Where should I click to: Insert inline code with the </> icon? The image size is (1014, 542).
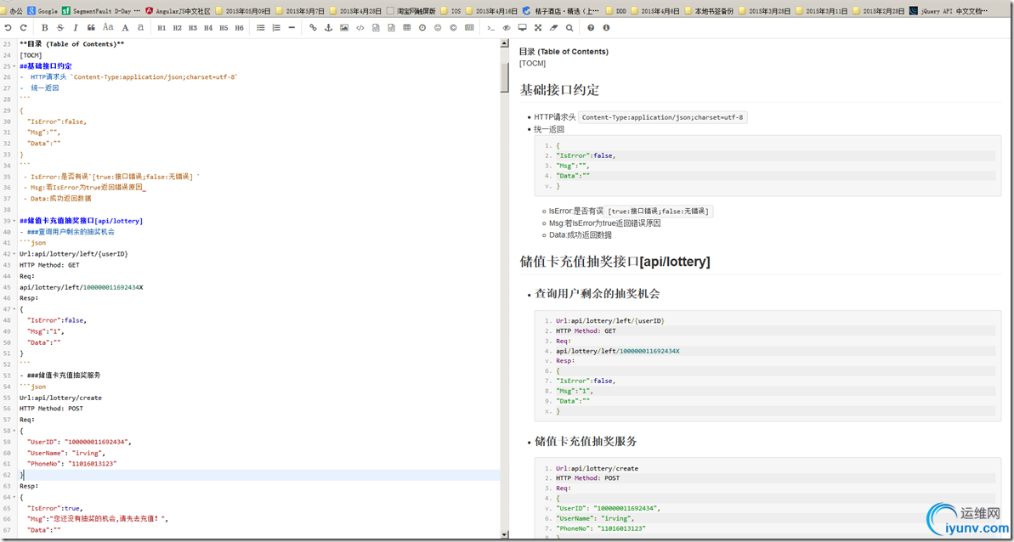(x=360, y=28)
